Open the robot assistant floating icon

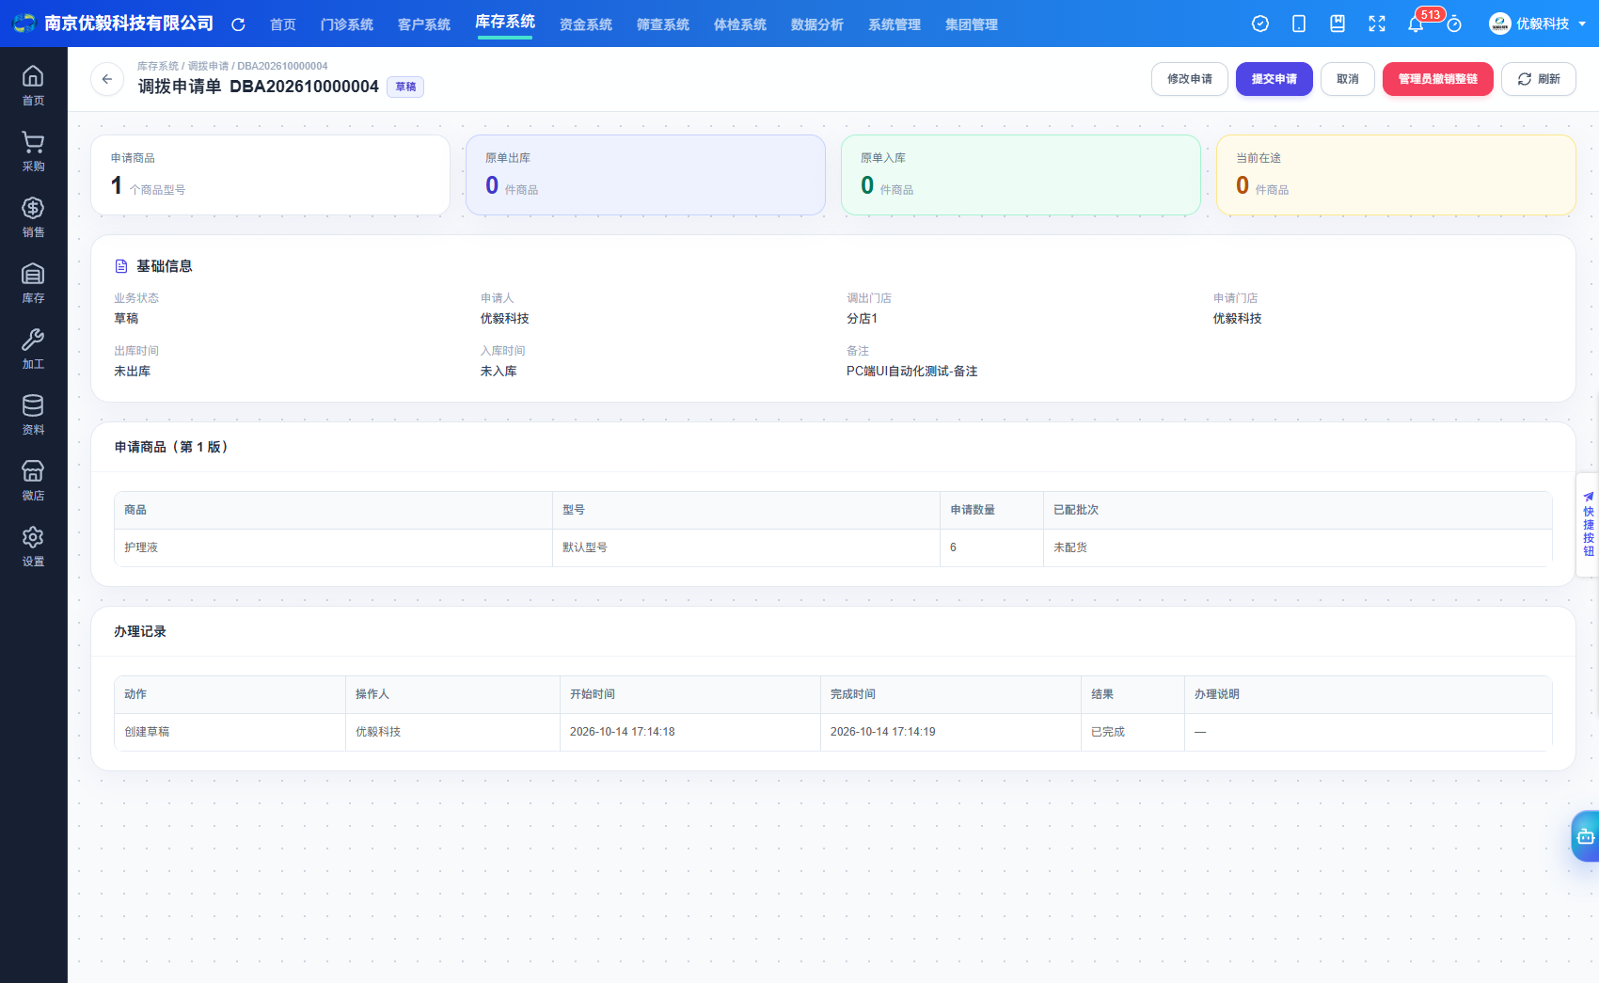point(1586,836)
